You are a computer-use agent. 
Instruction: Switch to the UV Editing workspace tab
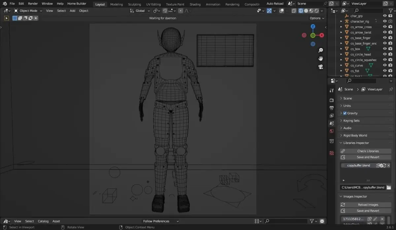153,4
